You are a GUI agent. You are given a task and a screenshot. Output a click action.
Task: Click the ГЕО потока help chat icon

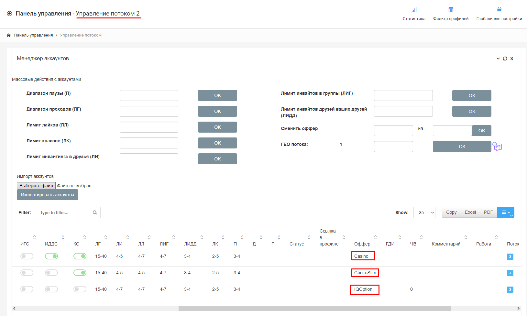pos(497,147)
